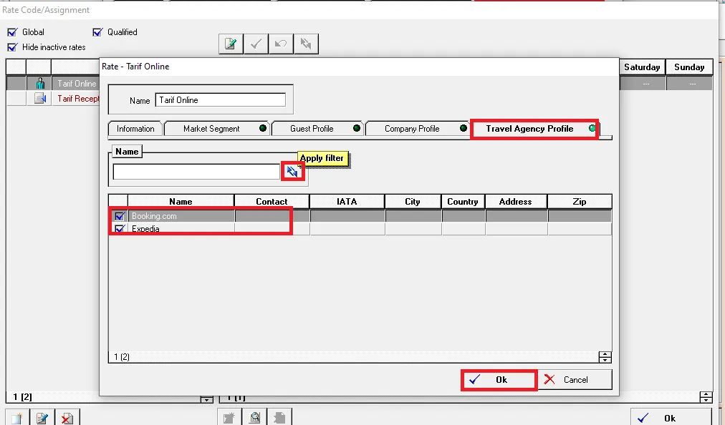Viewport: 725px width, 425px height.
Task: Click the person icon beside Tarif Online row
Action: point(40,84)
